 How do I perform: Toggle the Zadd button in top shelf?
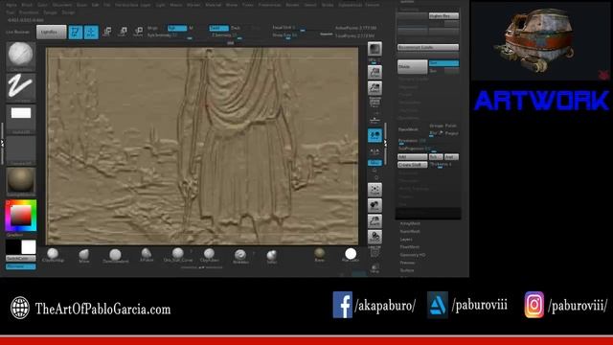[x=218, y=28]
